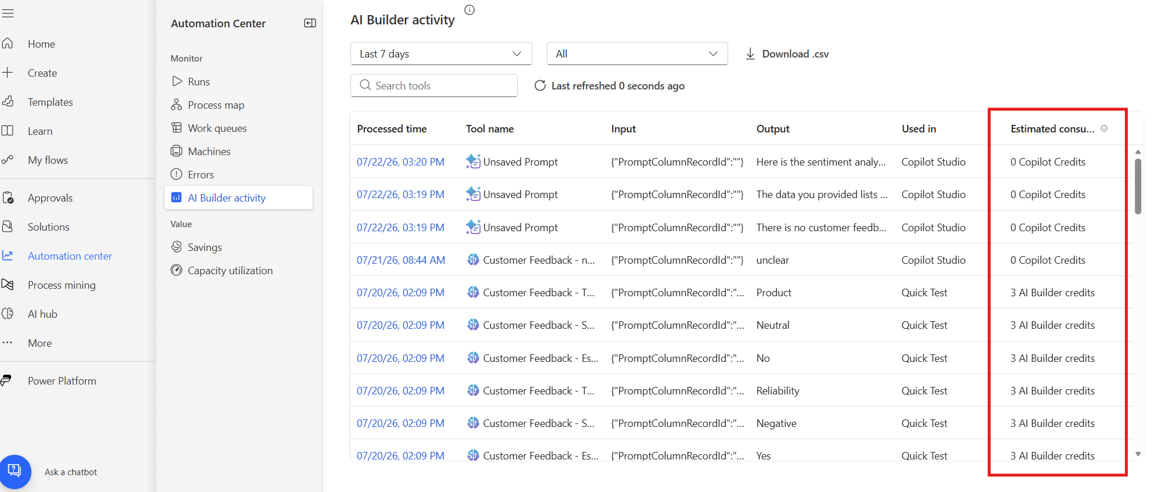This screenshot has height=492, width=1157.
Task: Click the Tool name column header
Action: pyautogui.click(x=489, y=128)
